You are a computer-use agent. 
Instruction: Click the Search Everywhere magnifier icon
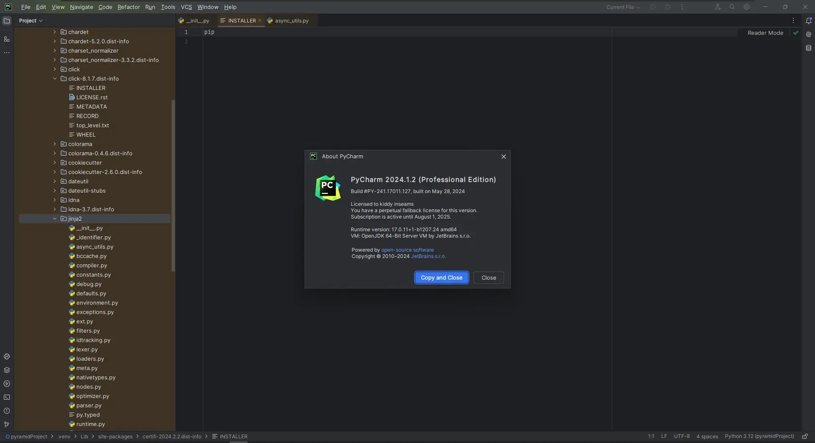tap(732, 7)
